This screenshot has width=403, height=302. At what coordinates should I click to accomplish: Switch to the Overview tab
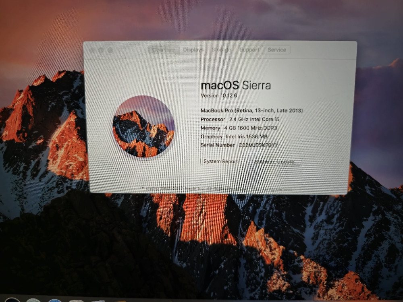click(164, 50)
